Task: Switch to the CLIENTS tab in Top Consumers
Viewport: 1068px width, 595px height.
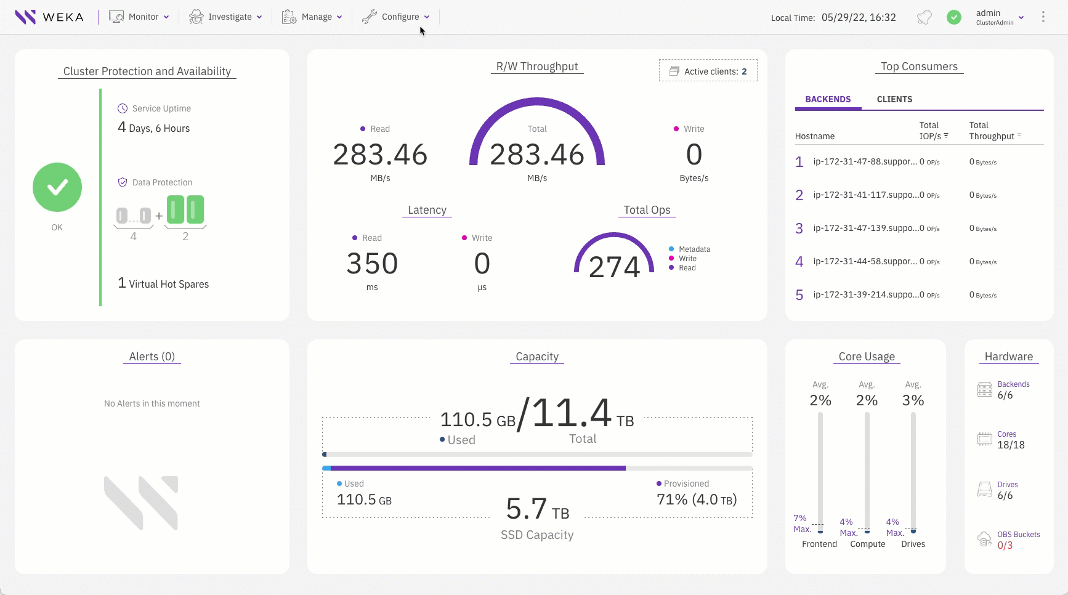Action: click(895, 99)
